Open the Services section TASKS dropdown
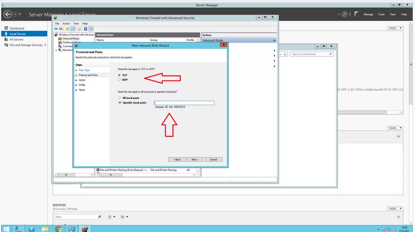Image resolution: width=415 pixels, height=232 pixels. coord(395,208)
